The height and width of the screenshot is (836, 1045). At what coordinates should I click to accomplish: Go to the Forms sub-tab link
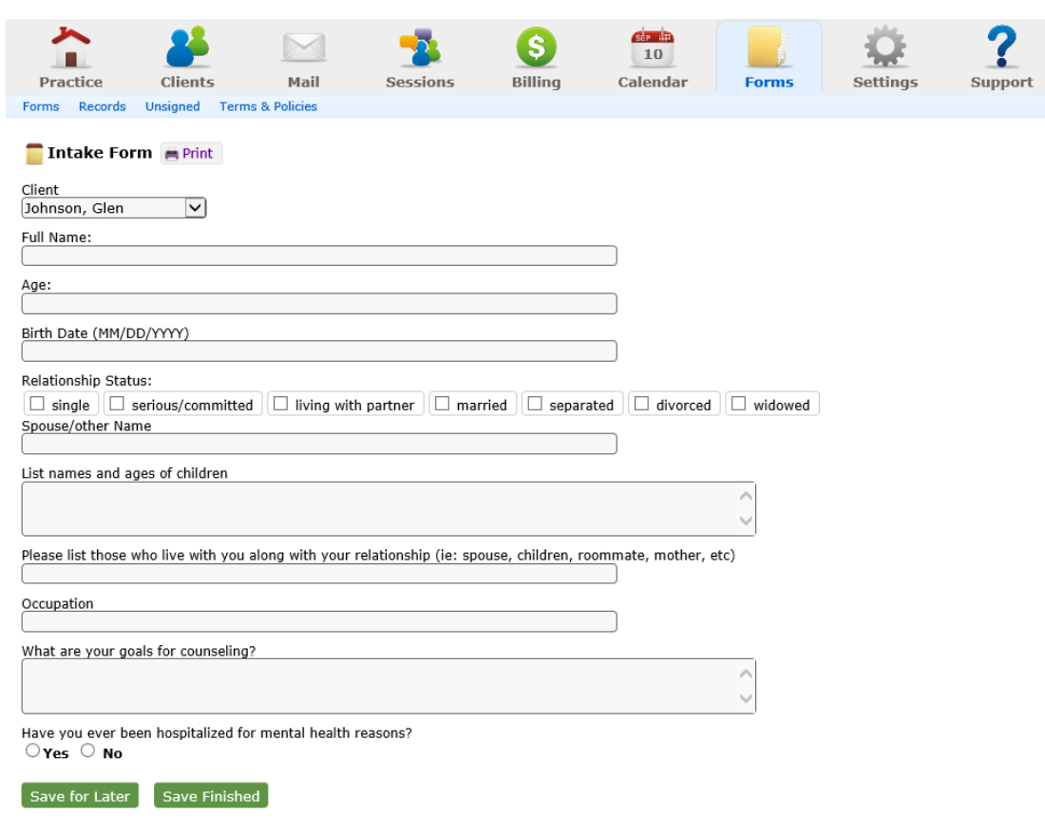(41, 106)
